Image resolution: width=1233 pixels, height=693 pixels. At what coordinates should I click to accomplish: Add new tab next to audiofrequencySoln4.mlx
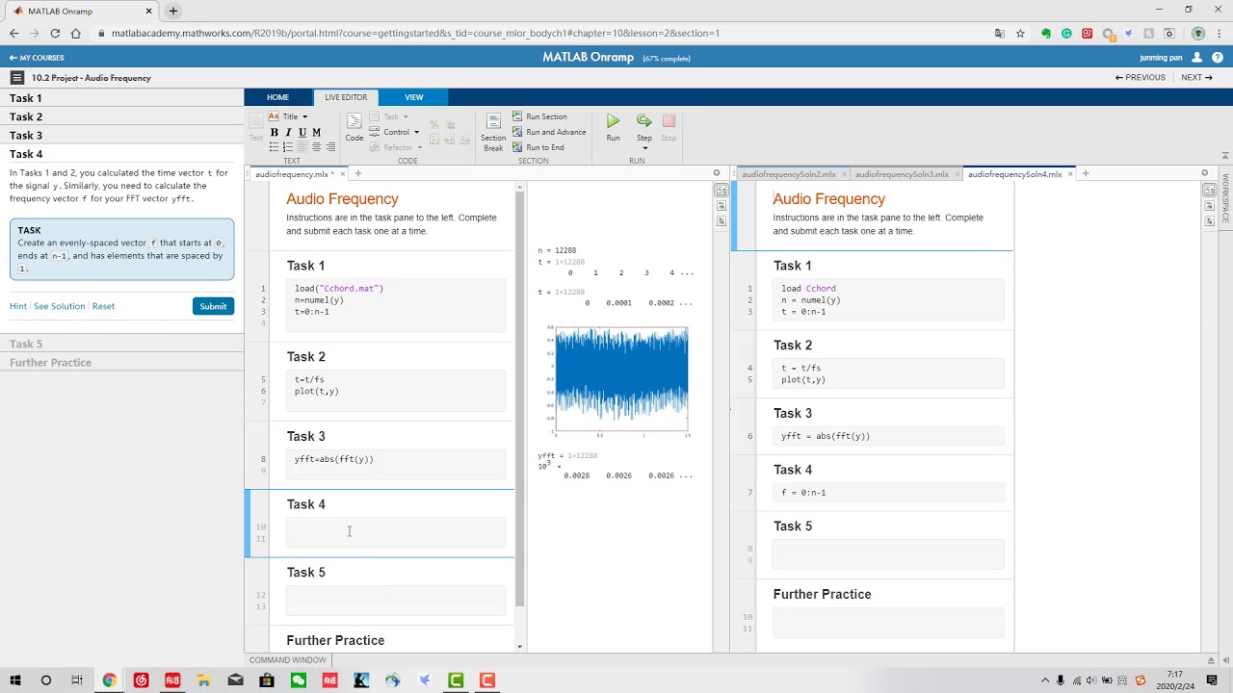click(1086, 174)
